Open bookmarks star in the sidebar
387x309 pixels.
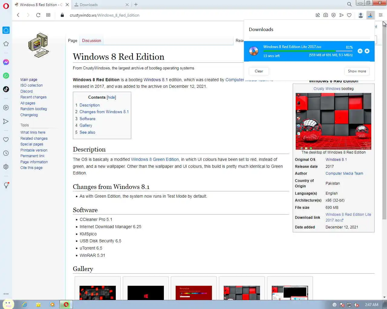6,44
